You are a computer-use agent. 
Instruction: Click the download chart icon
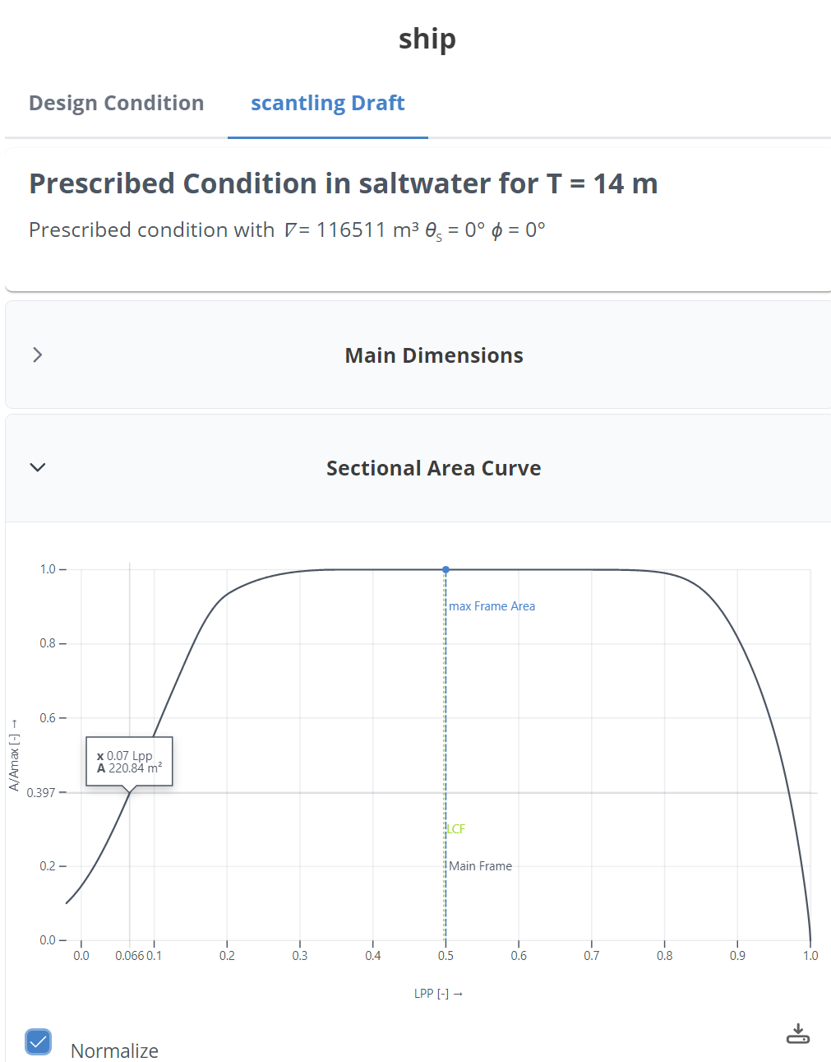(x=796, y=1034)
